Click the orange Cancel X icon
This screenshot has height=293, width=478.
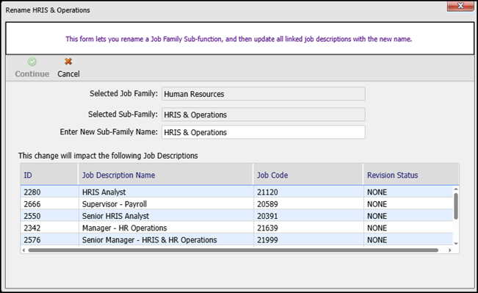(68, 62)
